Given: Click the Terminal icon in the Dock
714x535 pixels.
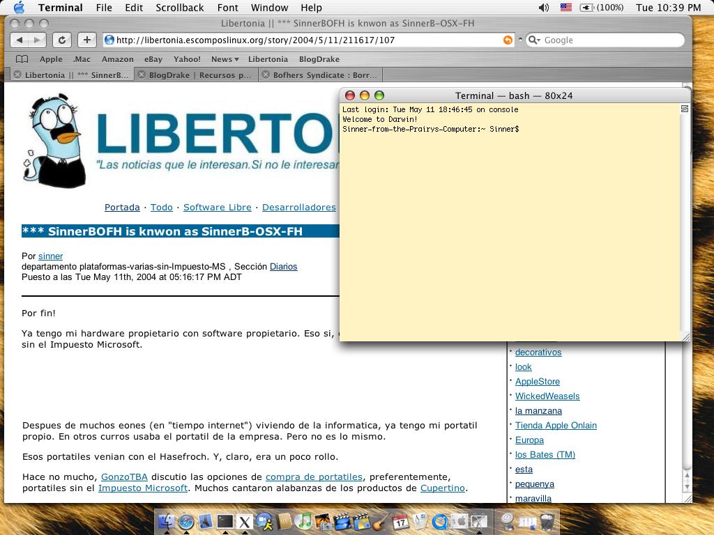Looking at the screenshot, I should (x=225, y=521).
